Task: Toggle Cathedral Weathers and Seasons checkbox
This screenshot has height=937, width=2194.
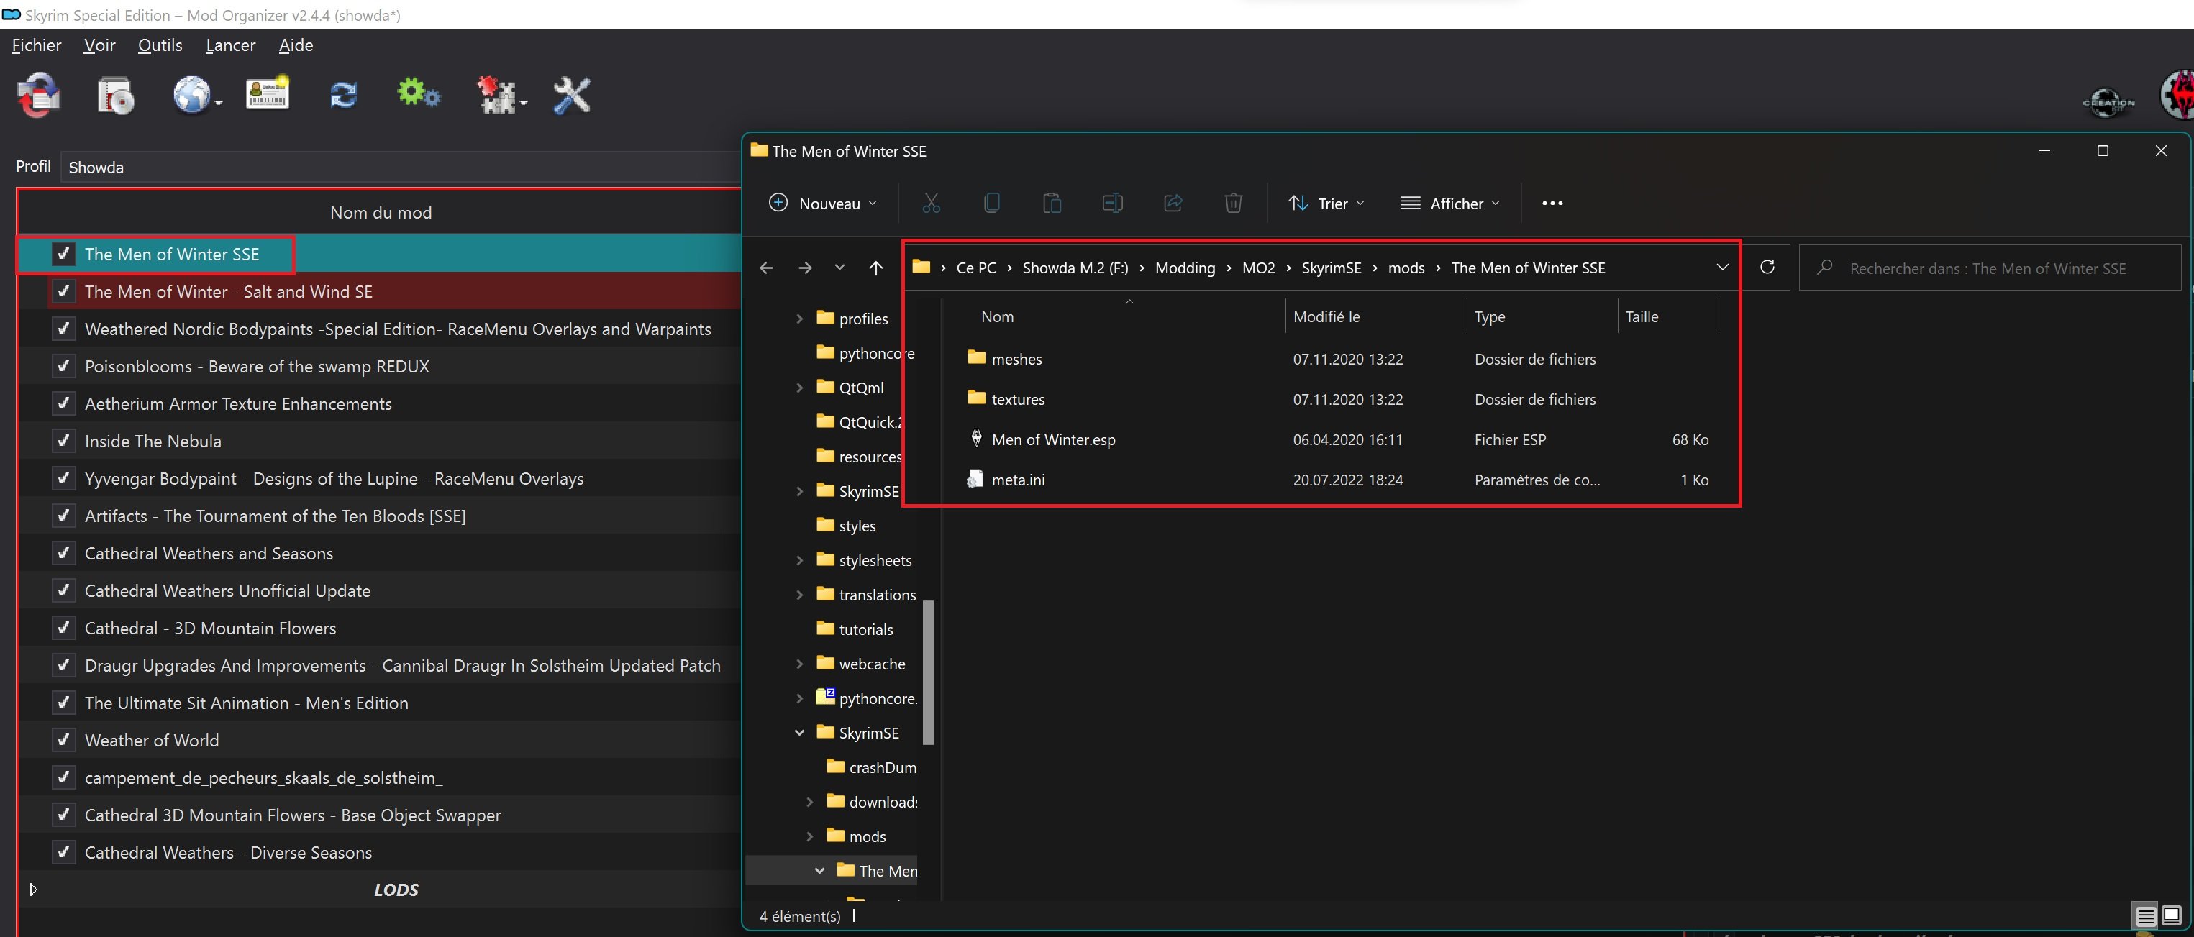Action: click(x=63, y=553)
